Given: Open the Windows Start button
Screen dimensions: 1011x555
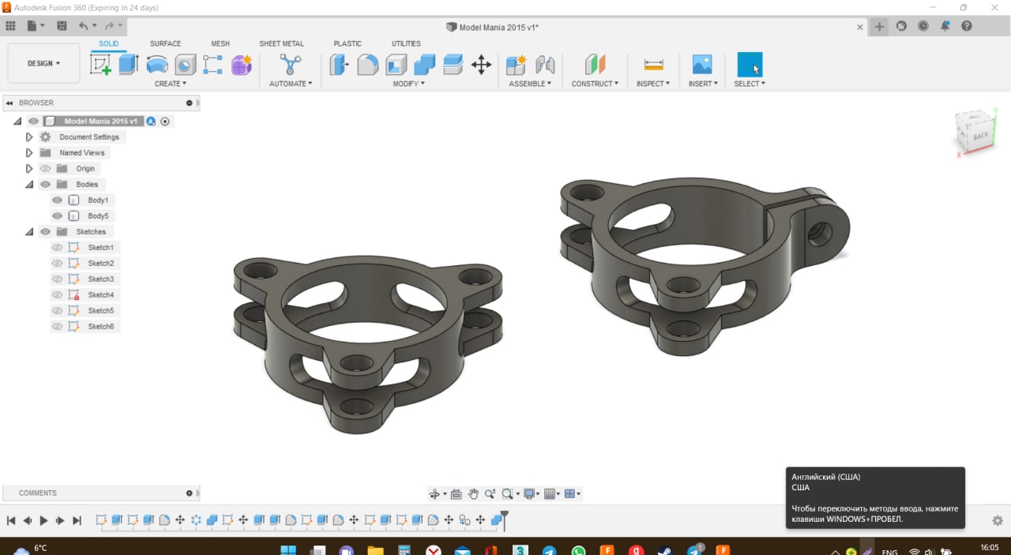Looking at the screenshot, I should point(288,550).
